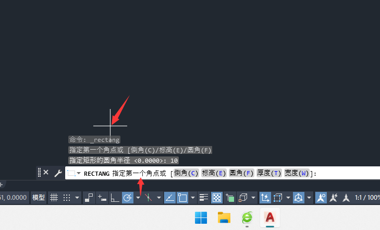Toggle dynamic UCS icon
Image resolution: width=380 pixels, height=230 pixels.
click(265, 198)
